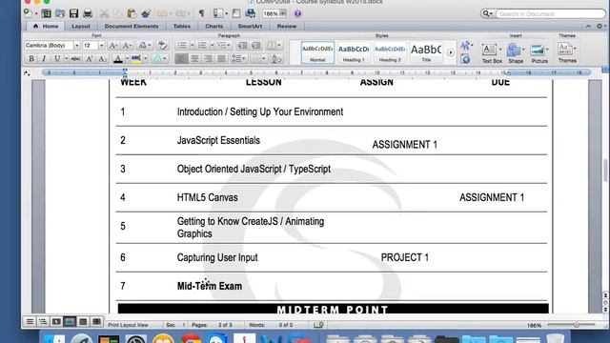Switch to Draft view button
Image resolution: width=610 pixels, height=343 pixels.
pyautogui.click(x=30, y=322)
